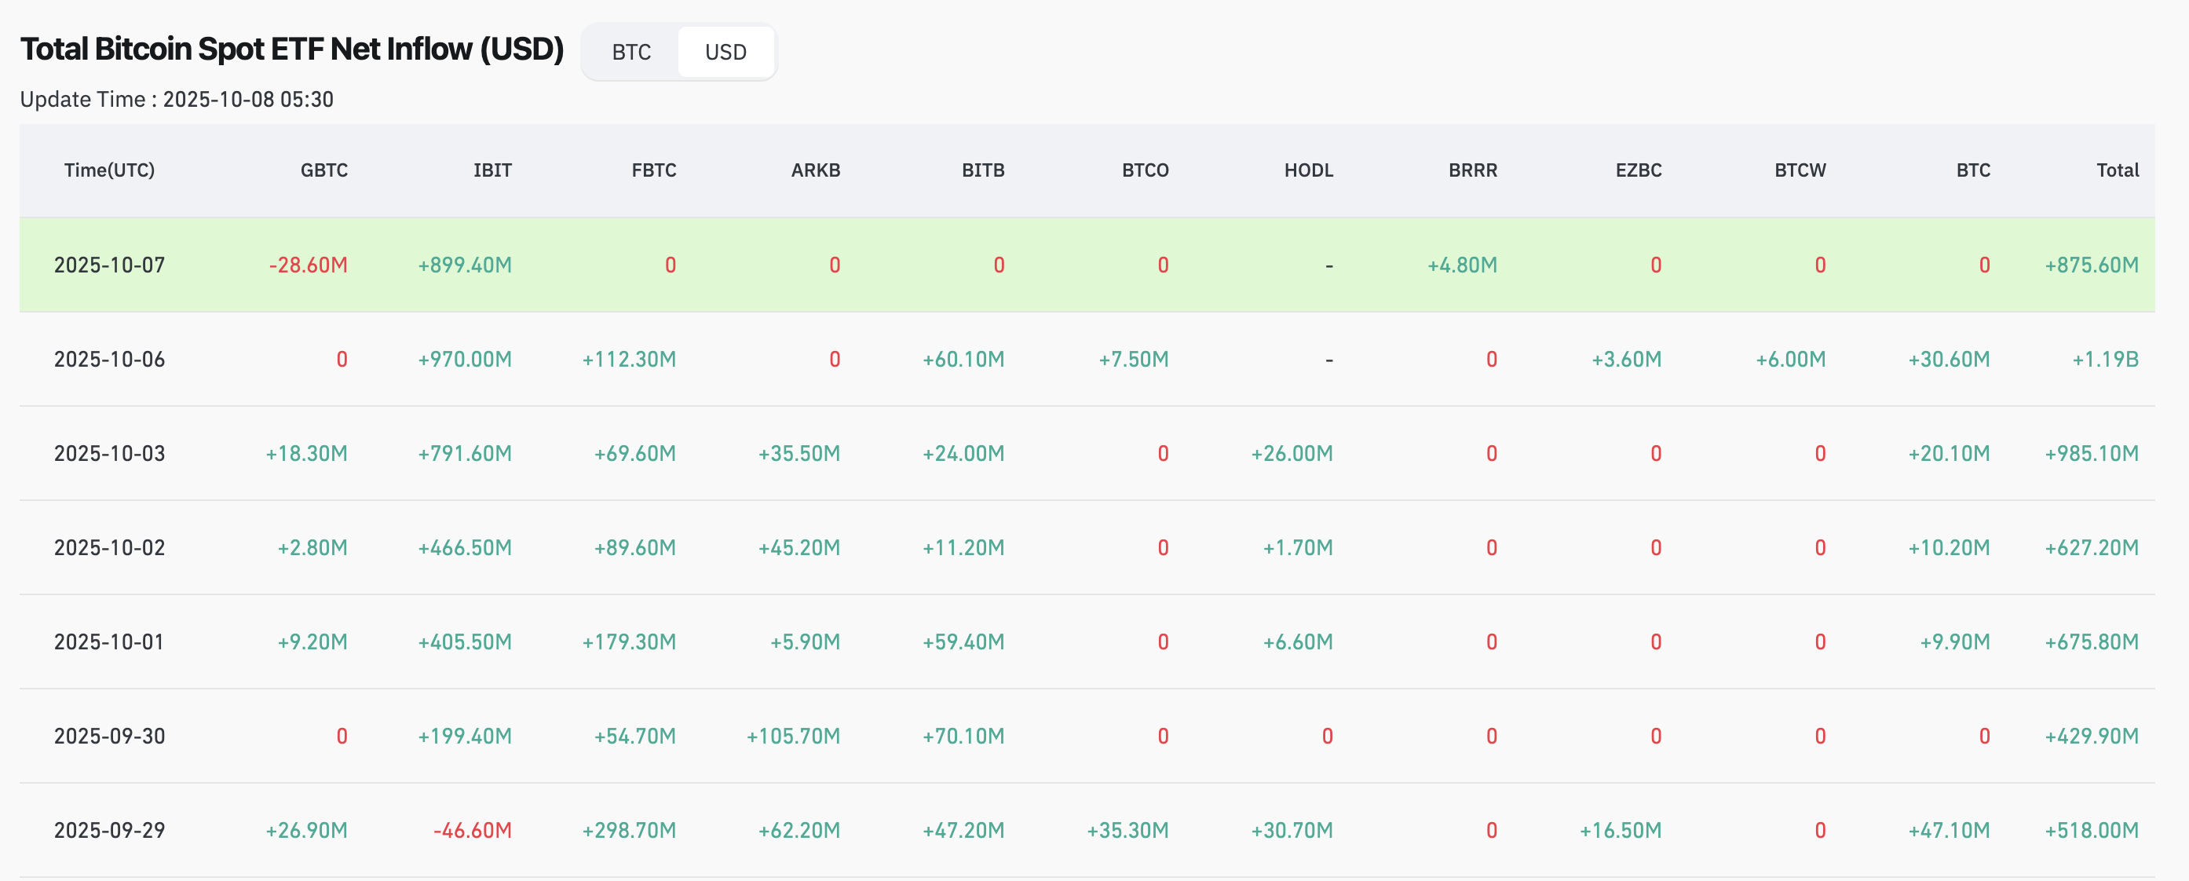Click the GBTC column header
The height and width of the screenshot is (881, 2189).
(x=323, y=170)
